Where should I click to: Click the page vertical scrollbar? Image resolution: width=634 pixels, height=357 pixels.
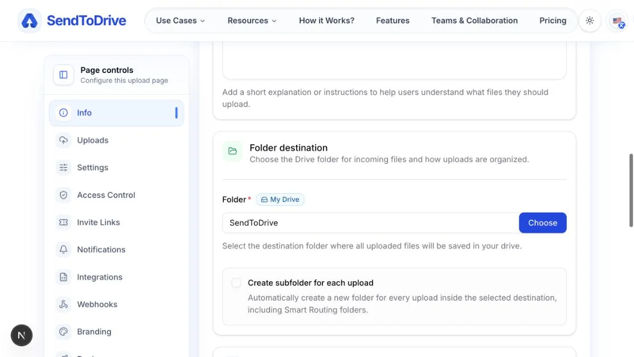631,190
